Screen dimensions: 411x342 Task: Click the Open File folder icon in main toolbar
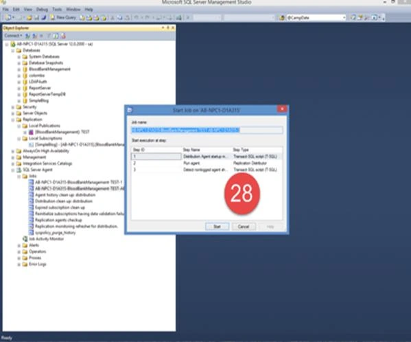coord(29,18)
